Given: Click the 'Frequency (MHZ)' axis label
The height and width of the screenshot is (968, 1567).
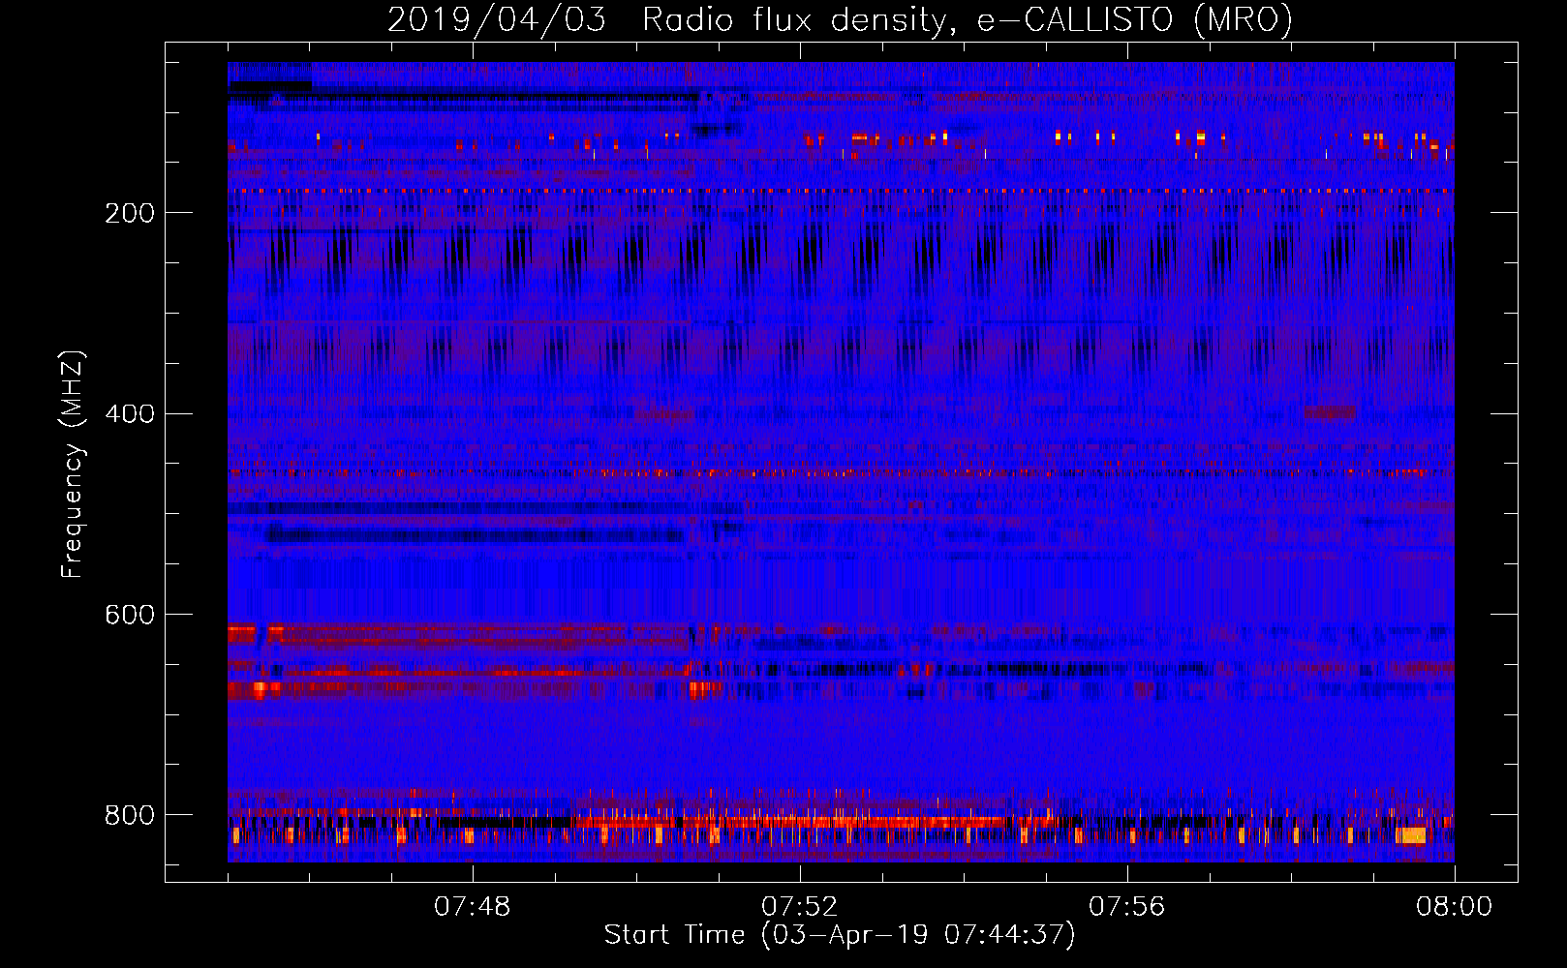Looking at the screenshot, I should point(73,465).
